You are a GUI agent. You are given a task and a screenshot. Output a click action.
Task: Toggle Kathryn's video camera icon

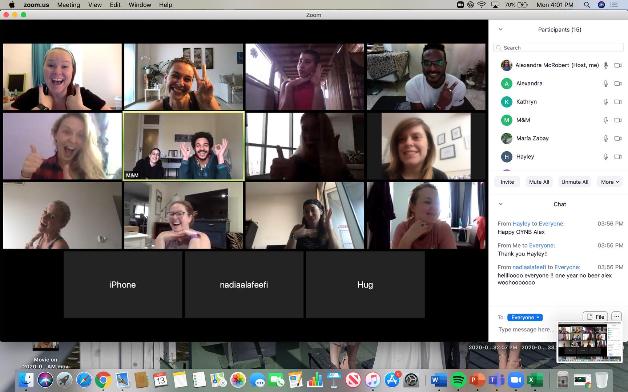coord(618,102)
